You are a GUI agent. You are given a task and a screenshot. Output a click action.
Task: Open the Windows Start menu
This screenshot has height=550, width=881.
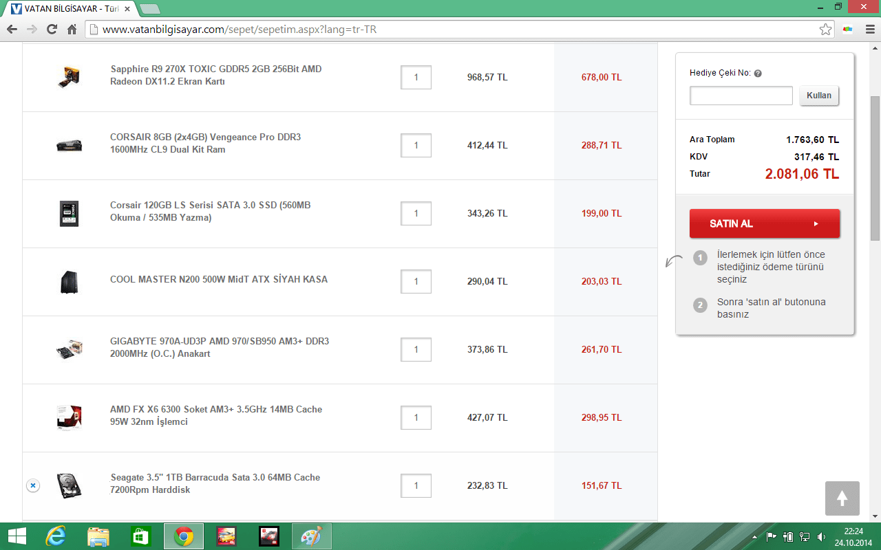pyautogui.click(x=17, y=536)
